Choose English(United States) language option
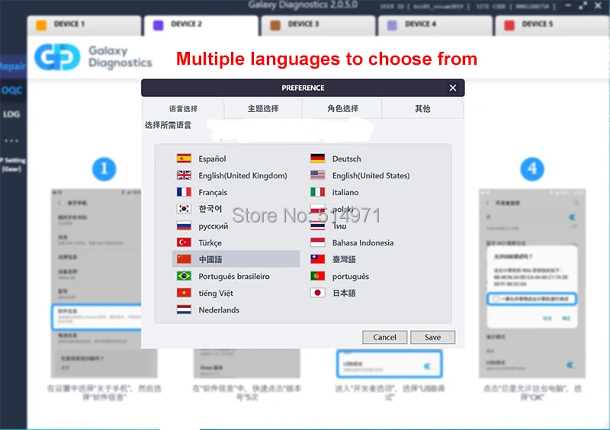The width and height of the screenshot is (610, 430). coord(370,175)
